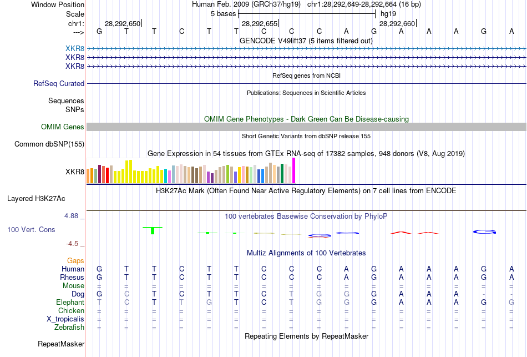Click the RepeatMasker track label
Image resolution: width=527 pixels, height=357 pixels.
click(61, 344)
